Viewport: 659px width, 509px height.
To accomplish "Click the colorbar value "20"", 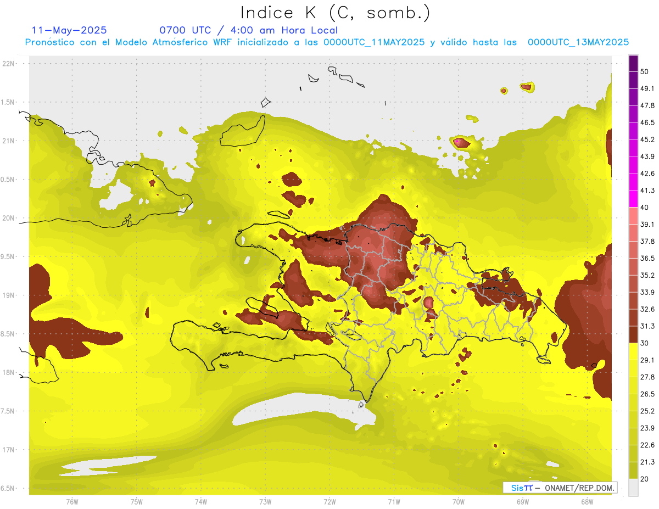I will click(645, 479).
